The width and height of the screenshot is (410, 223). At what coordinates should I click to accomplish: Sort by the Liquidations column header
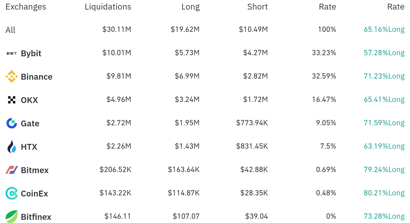tap(108, 7)
